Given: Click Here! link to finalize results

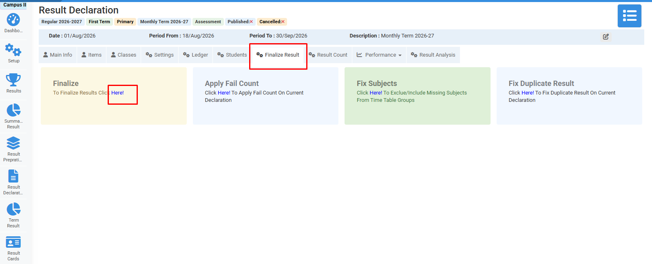Looking at the screenshot, I should click(x=117, y=93).
